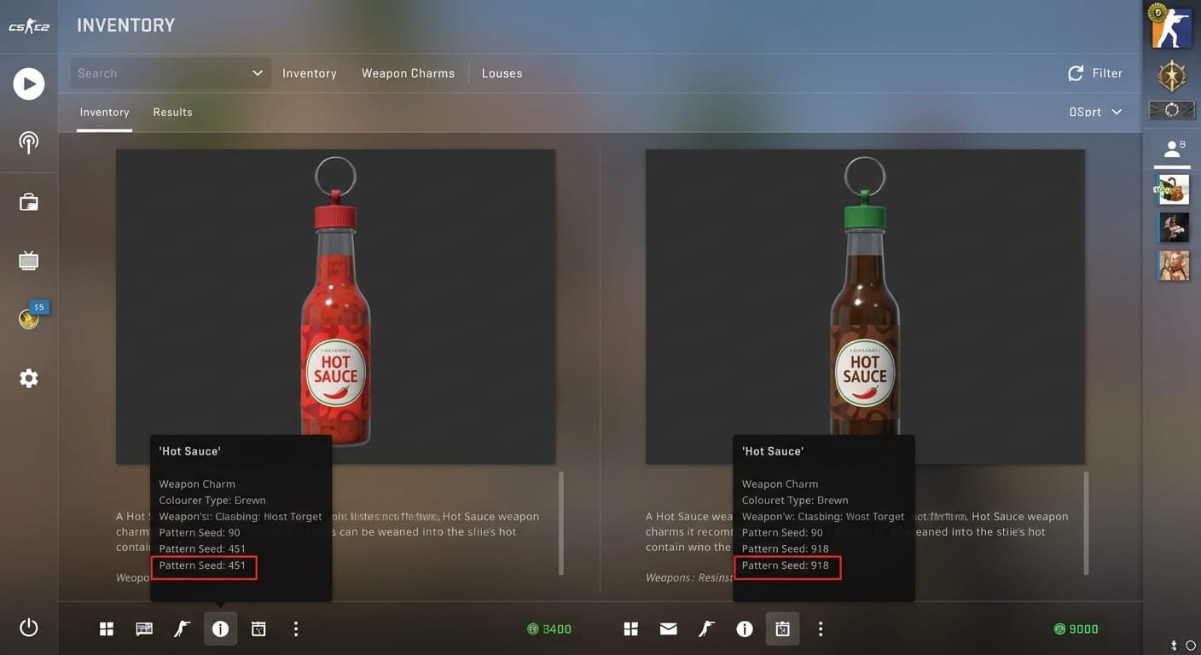Viewport: 1201px width, 655px height.
Task: Click the power quit icon
Action: click(x=29, y=628)
